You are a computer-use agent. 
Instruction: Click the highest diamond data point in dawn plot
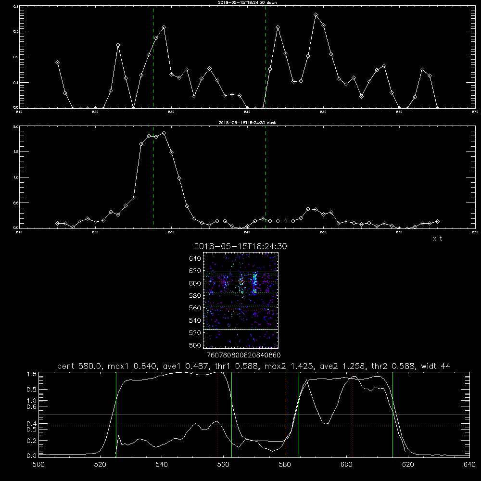coord(316,15)
